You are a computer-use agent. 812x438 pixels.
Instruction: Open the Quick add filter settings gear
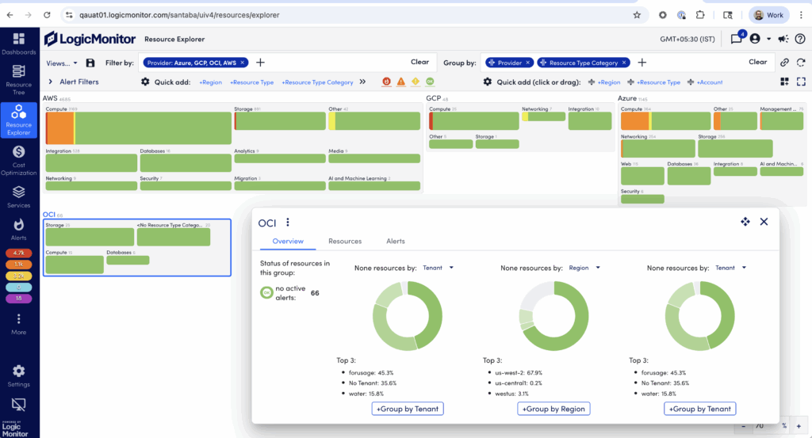tap(145, 82)
